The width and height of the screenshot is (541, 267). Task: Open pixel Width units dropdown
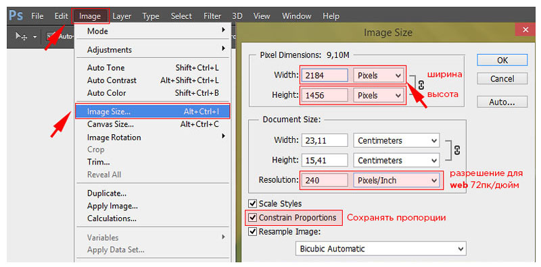click(379, 76)
